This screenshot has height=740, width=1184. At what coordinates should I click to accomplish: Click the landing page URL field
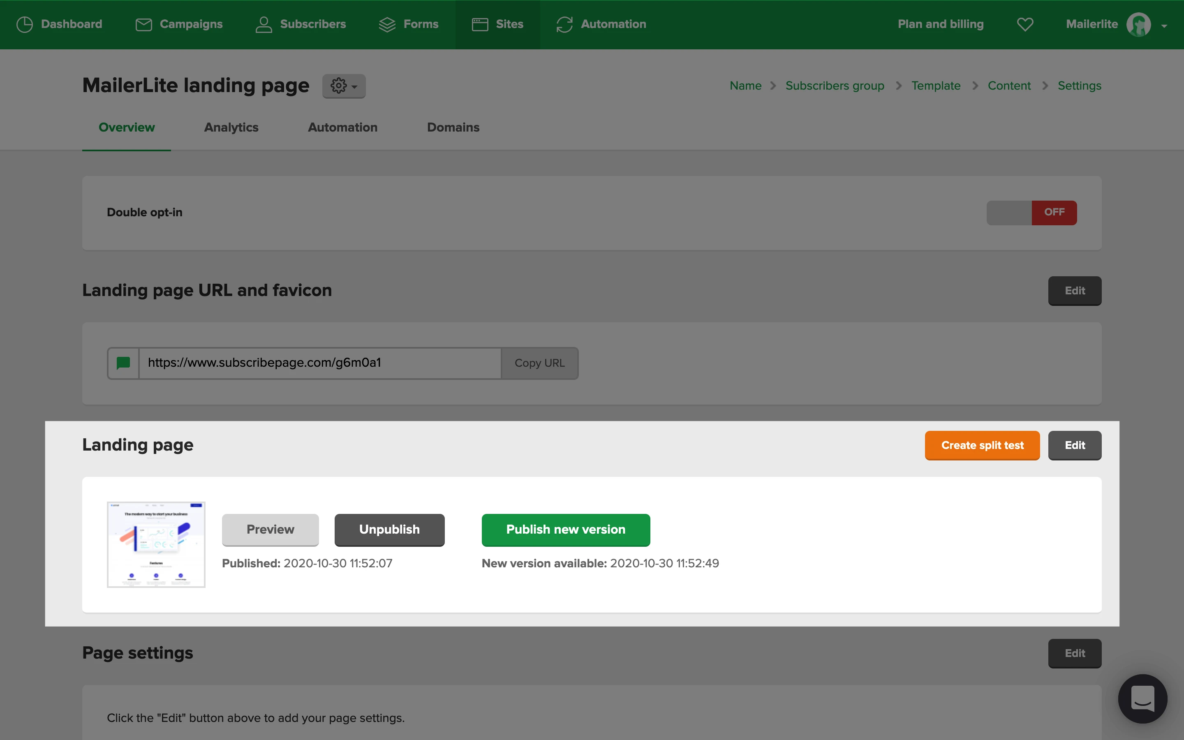320,363
